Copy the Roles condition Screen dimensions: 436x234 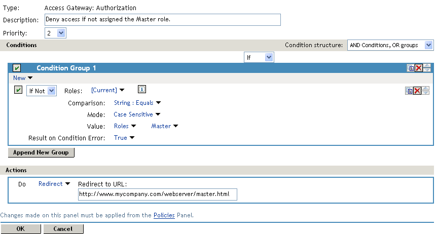click(409, 91)
